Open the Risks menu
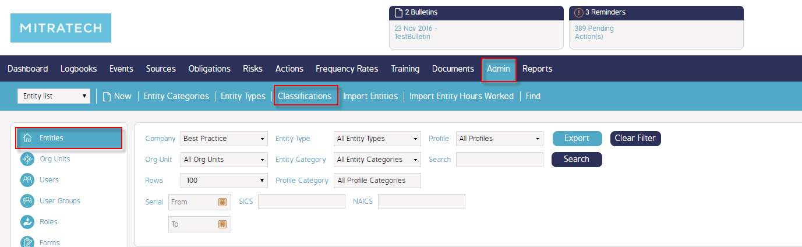 (253, 69)
